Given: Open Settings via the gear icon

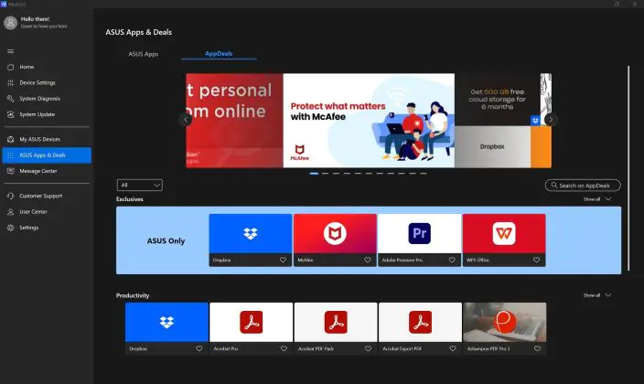Looking at the screenshot, I should (x=11, y=228).
